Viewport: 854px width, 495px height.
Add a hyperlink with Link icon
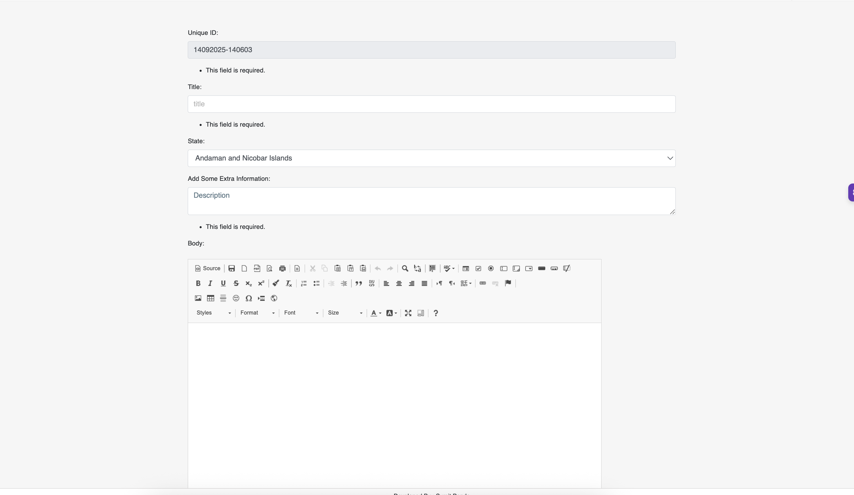click(483, 283)
